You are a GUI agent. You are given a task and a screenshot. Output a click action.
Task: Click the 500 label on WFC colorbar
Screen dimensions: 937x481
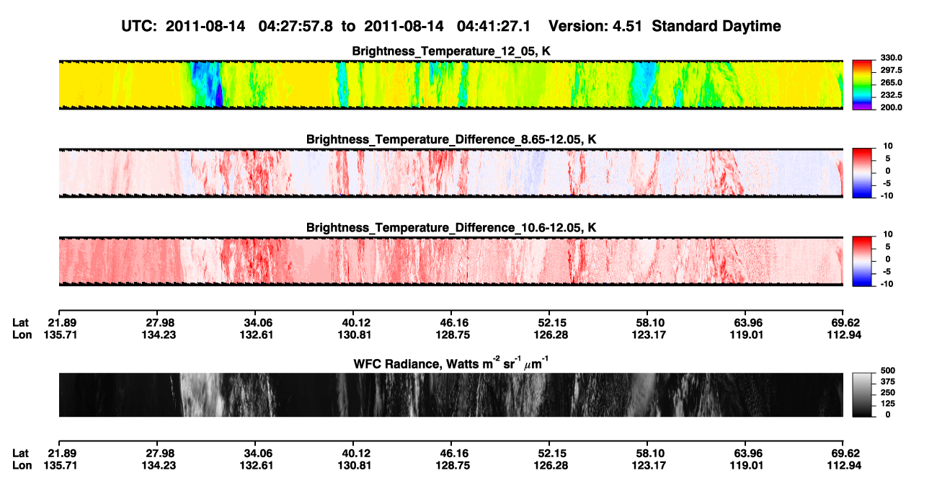888,371
